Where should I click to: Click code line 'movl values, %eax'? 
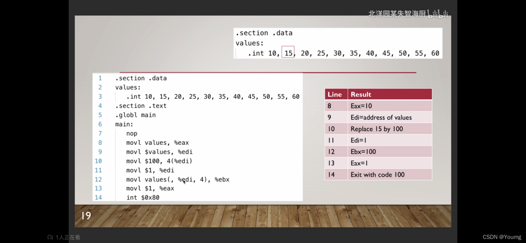click(x=157, y=143)
